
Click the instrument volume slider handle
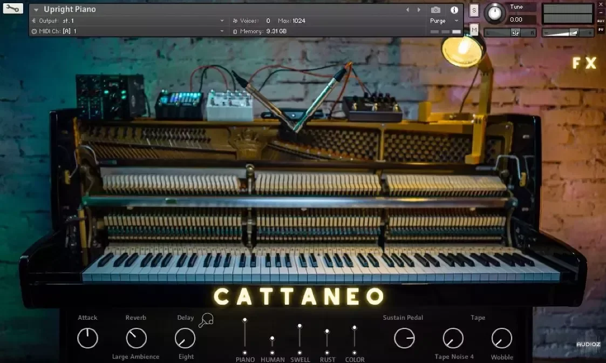(x=574, y=33)
